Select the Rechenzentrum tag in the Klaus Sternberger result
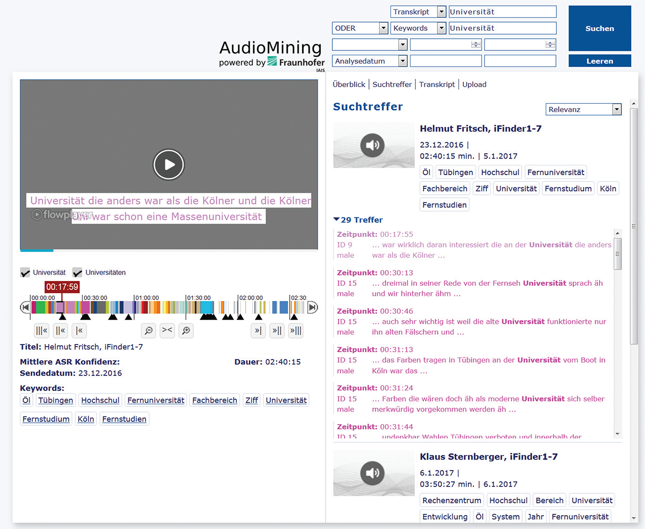Screen dimensions: 645x529 [x=452, y=500]
